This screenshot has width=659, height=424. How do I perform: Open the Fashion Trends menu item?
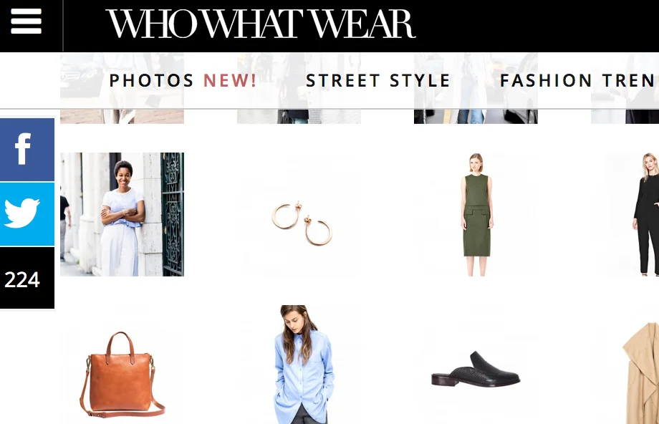tap(579, 80)
